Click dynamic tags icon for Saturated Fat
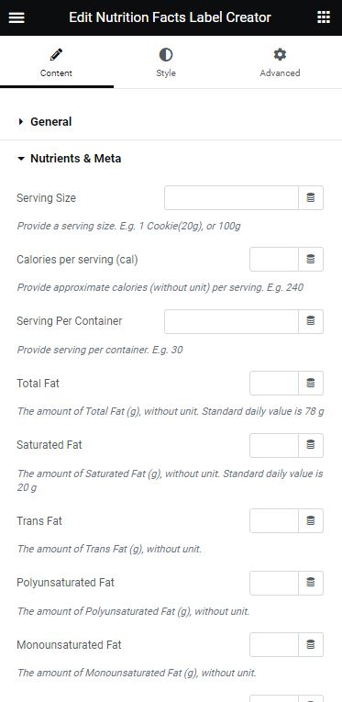Image resolution: width=342 pixels, height=702 pixels. (x=311, y=445)
